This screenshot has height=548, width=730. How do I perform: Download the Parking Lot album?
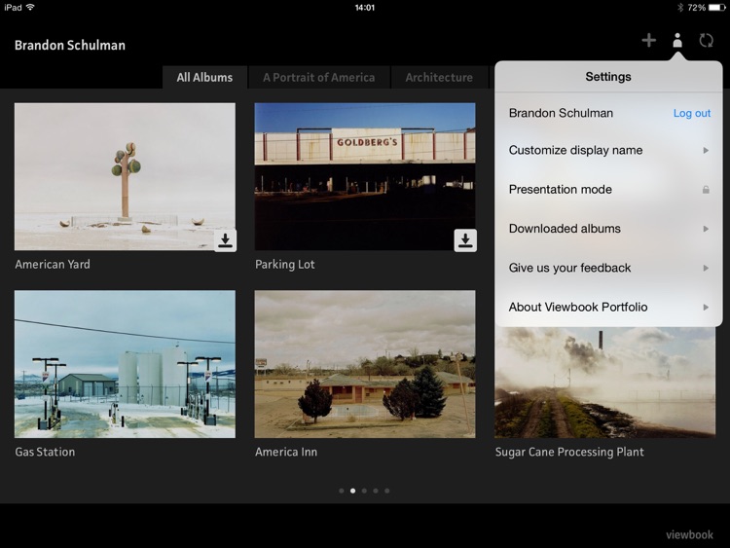(465, 240)
